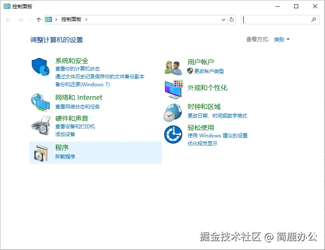The width and height of the screenshot is (325, 250).
Task: Open the Clock and Region globe icon
Action: (173, 113)
